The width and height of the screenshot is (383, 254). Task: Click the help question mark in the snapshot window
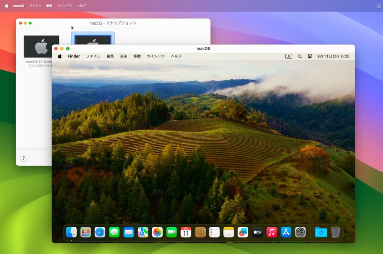[24, 158]
